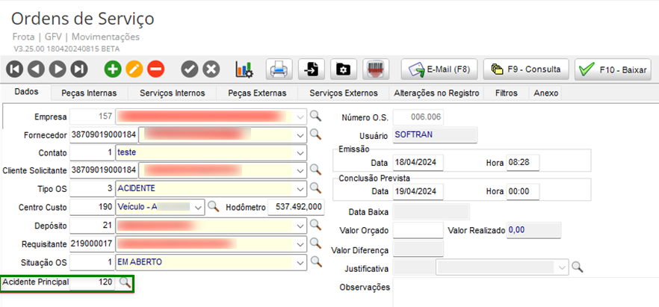Click the Fornecedor code field
This screenshot has width=659, height=307.
click(x=104, y=135)
